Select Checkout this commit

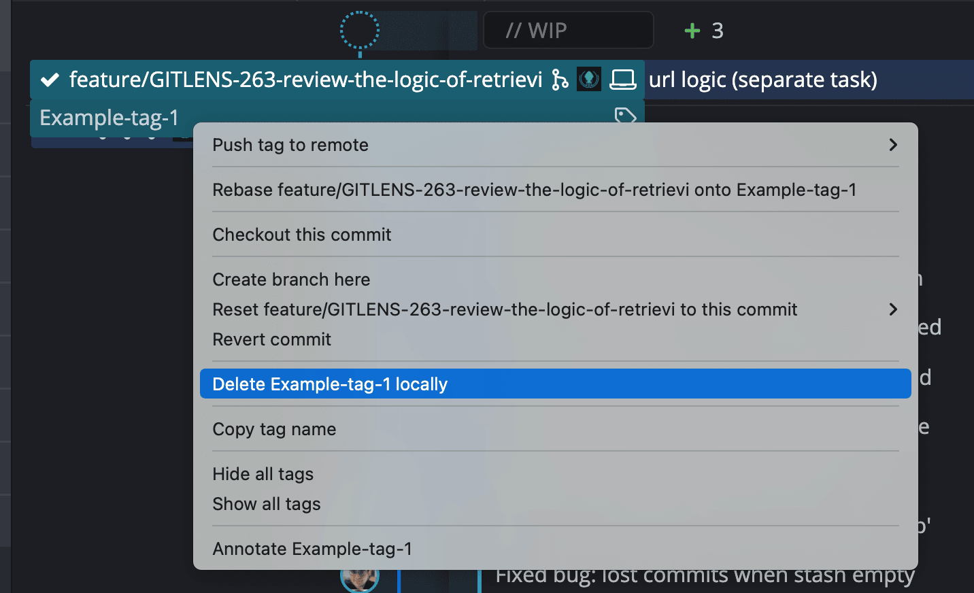point(302,234)
